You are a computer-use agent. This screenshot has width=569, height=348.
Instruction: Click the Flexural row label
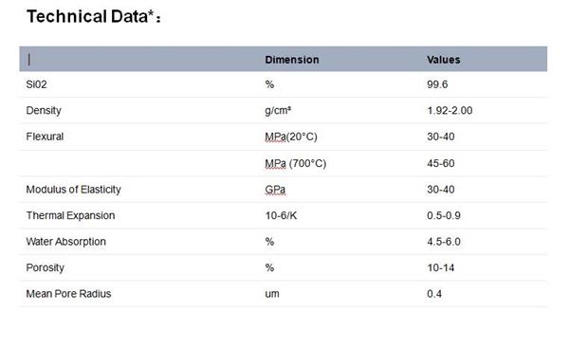pyautogui.click(x=45, y=137)
